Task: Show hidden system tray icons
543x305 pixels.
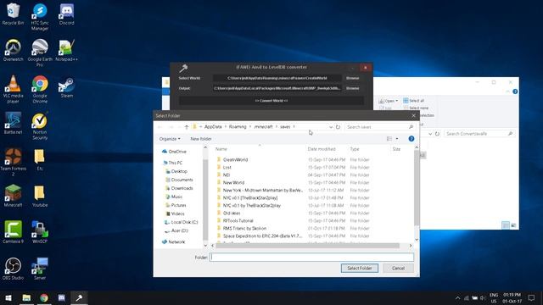Action: (457, 297)
